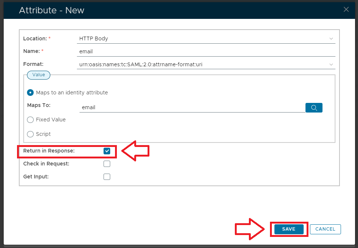The image size is (358, 248).
Task: Select the Script radio option
Action: (x=30, y=134)
